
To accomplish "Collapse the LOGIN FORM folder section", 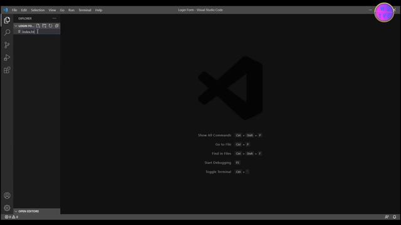I will point(24,26).
